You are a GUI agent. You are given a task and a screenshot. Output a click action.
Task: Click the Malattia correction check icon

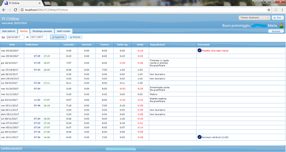199,50
